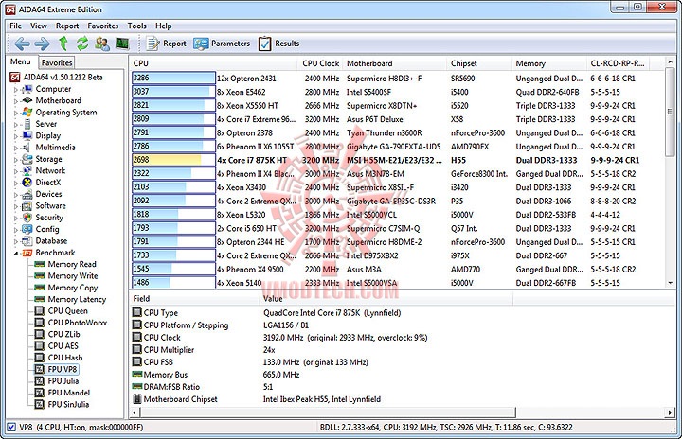Image resolution: width=682 pixels, height=439 pixels.
Task: Select Memory Copy benchmark icon
Action: click(40, 288)
